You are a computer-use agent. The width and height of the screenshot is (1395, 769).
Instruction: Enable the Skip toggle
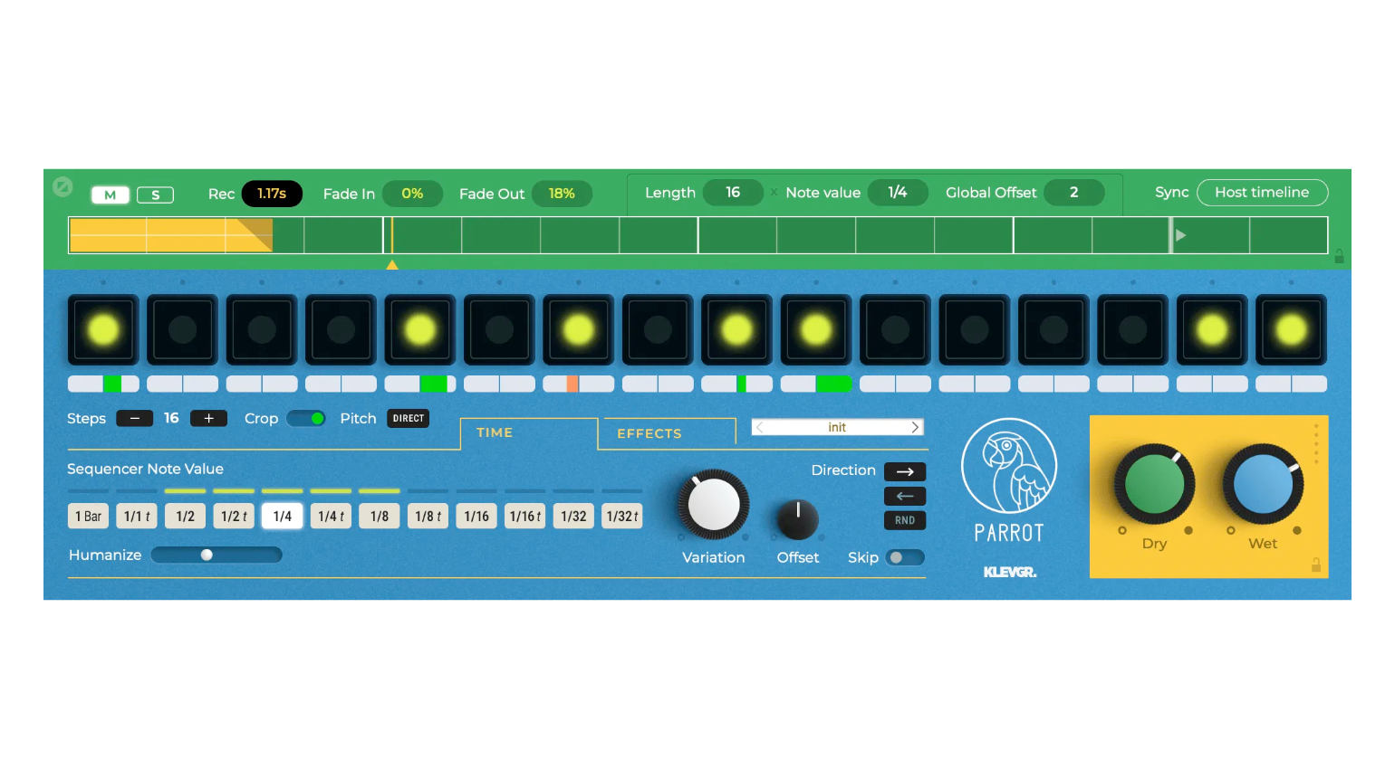pyautogui.click(x=904, y=557)
